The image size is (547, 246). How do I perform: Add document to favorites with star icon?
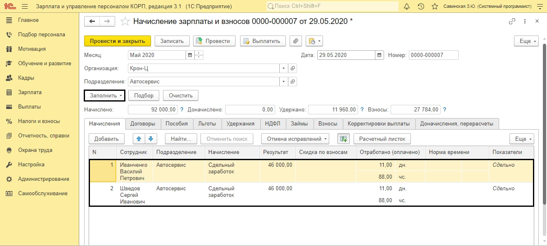coord(125,21)
